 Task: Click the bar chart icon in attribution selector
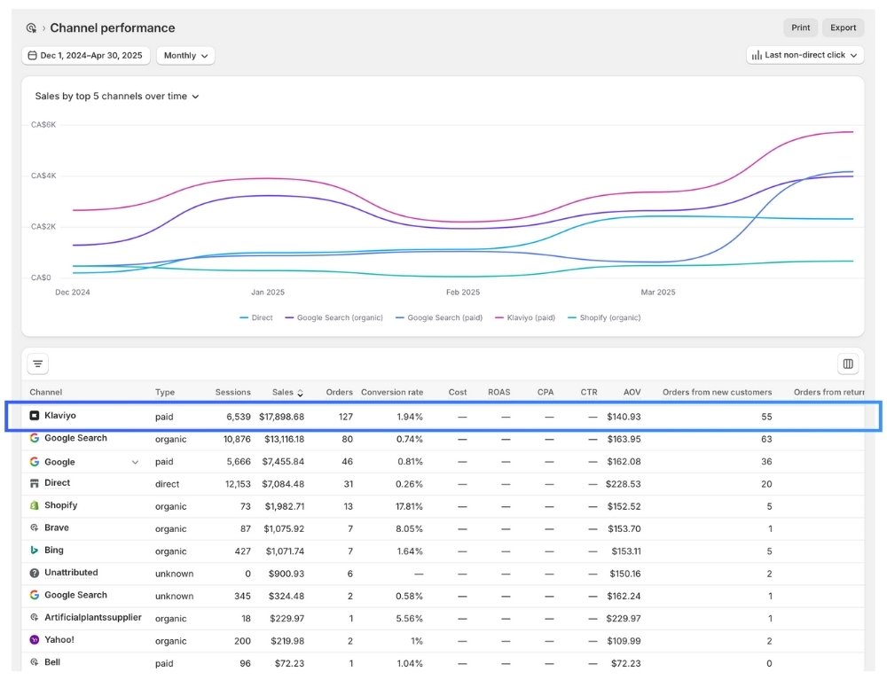pos(757,55)
